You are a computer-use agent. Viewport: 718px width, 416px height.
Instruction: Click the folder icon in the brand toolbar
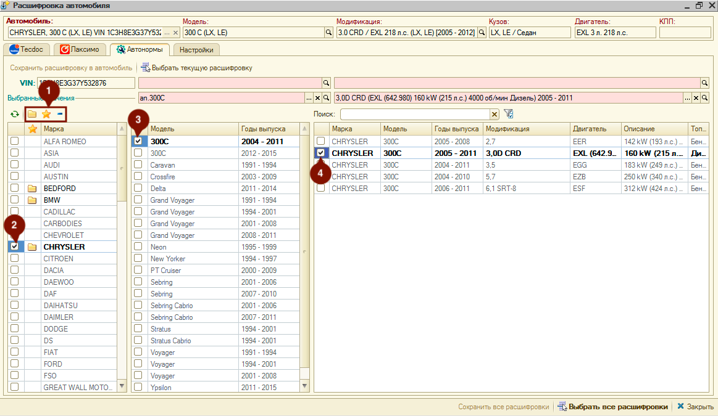click(x=32, y=114)
